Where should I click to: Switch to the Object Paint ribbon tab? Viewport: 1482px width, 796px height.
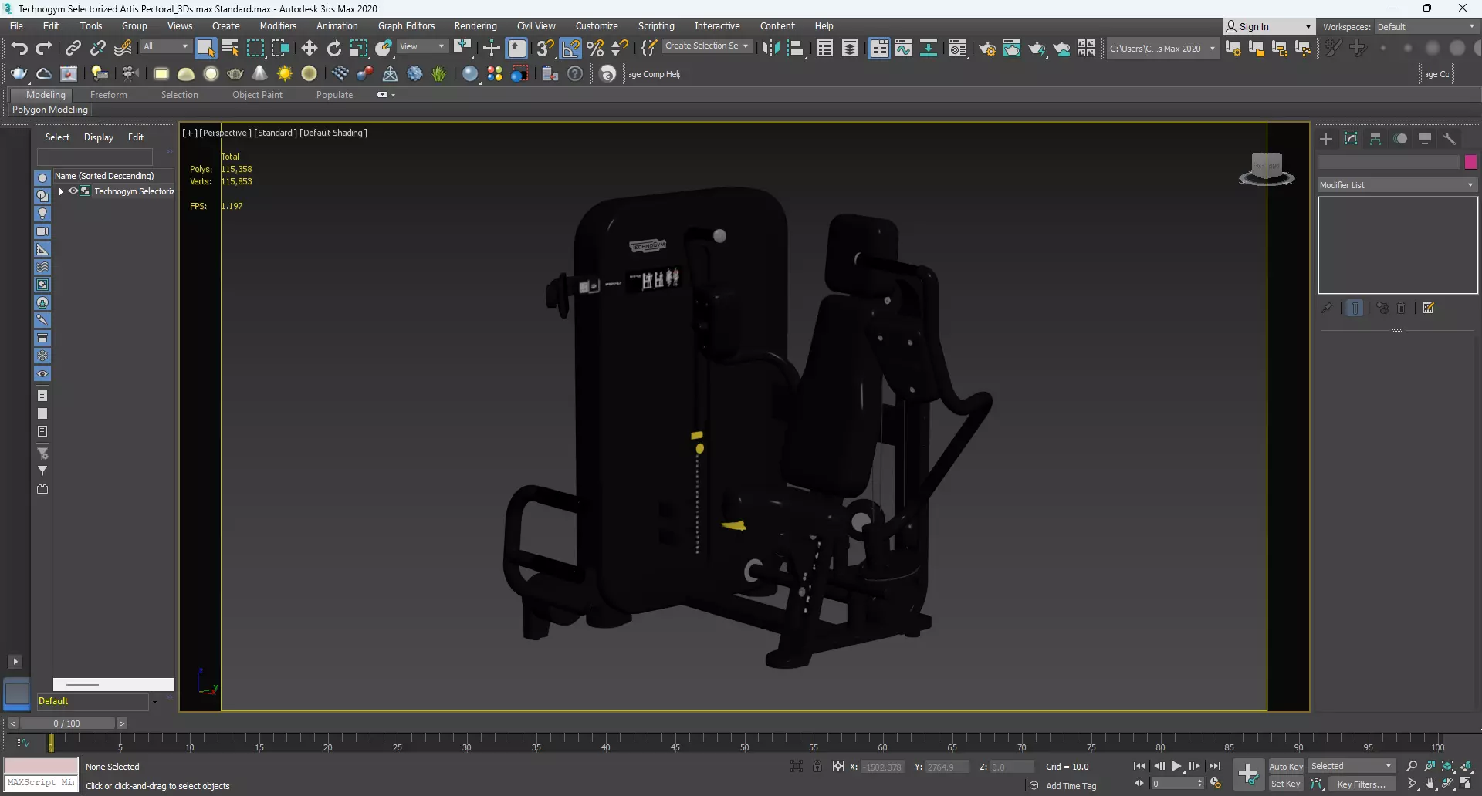point(257,95)
